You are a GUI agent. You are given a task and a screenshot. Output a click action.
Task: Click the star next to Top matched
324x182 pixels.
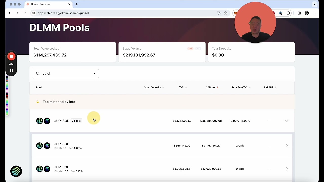[38, 102]
